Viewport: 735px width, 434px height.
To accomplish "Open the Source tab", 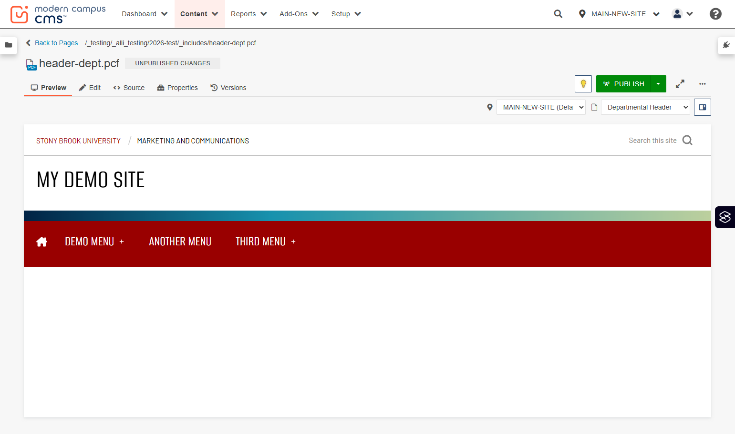I will point(129,88).
